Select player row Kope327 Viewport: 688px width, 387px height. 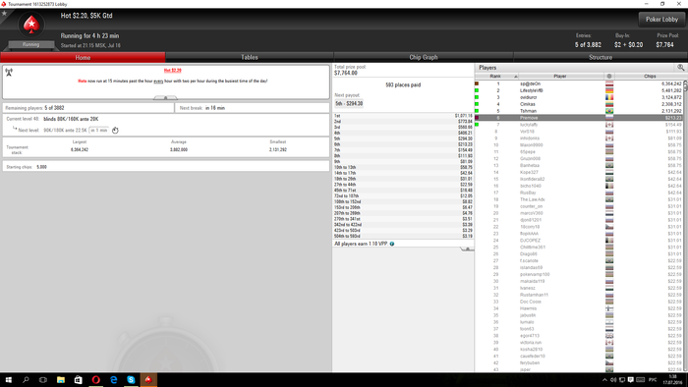point(579,172)
